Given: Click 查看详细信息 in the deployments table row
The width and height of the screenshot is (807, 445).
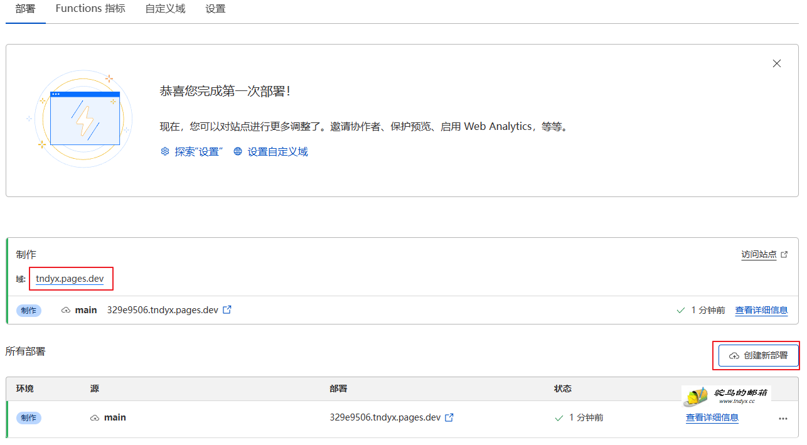Looking at the screenshot, I should click(712, 417).
